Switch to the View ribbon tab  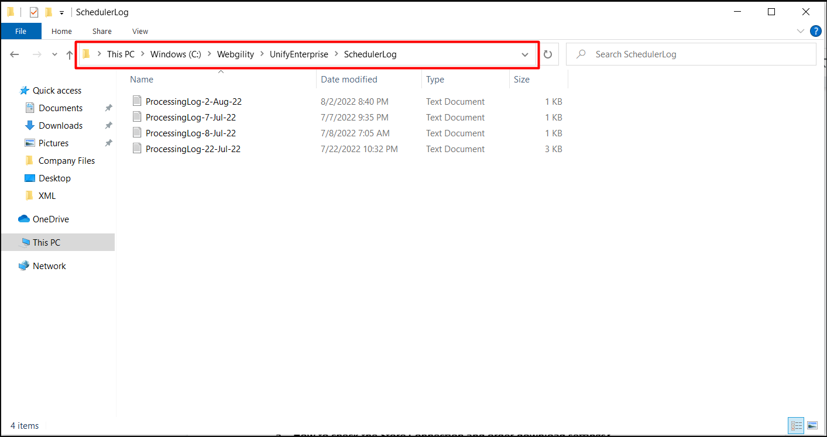tap(140, 31)
